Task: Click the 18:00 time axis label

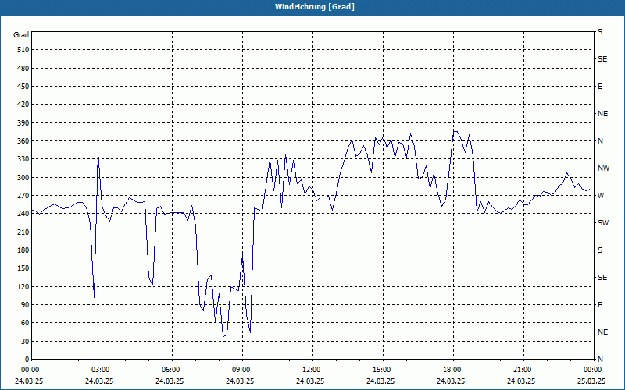Action: click(x=452, y=370)
